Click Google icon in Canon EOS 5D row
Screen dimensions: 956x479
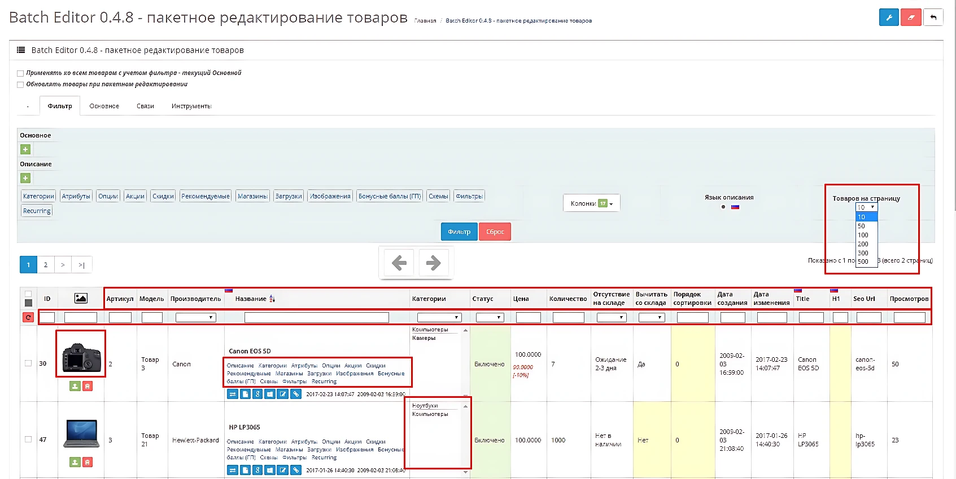point(257,394)
